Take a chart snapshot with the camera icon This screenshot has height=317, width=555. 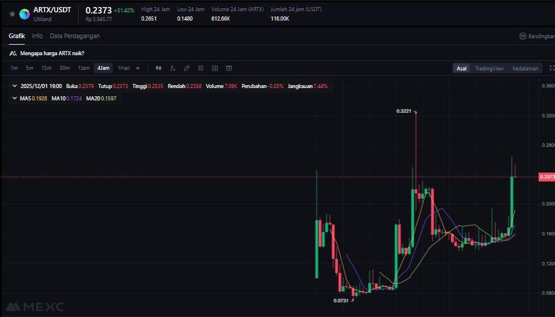pyautogui.click(x=215, y=68)
